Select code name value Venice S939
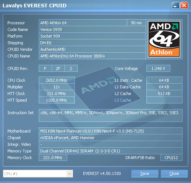Viewport: 191px width, 183px height. pos(92,29)
